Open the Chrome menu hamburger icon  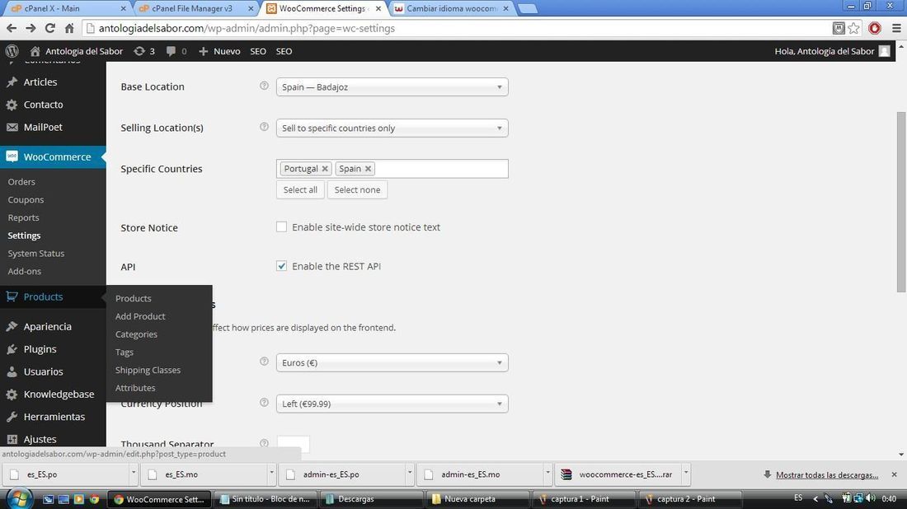click(896, 28)
